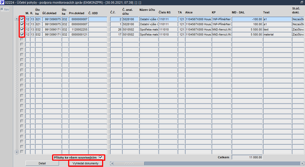This screenshot has width=305, height=167.
Task: Click horizontal scrollbar left arrow
Action: [112, 163]
